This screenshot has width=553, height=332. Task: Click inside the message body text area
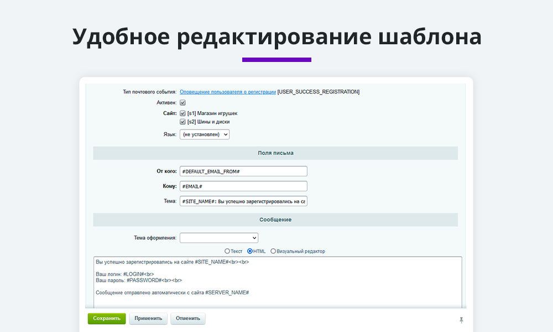pyautogui.click(x=276, y=282)
